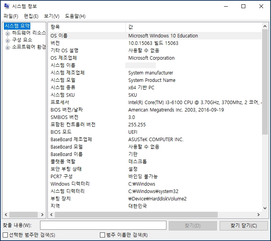Screen dimensions: 271x241
Task: Click the C:\Windows\system32 value
Action: (x=153, y=191)
